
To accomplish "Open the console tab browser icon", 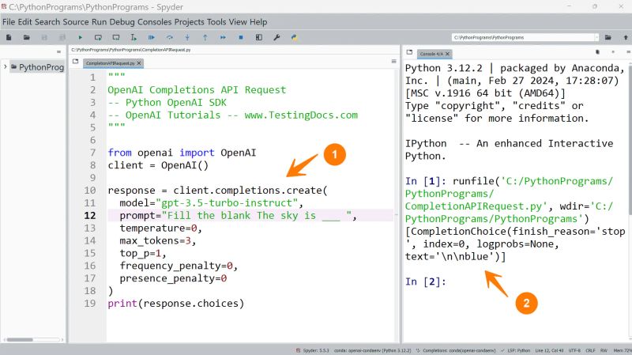I will pos(409,52).
